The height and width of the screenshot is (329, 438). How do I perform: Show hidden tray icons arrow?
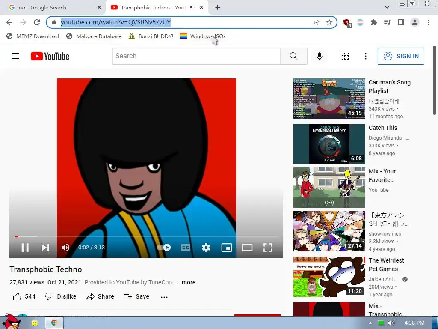coord(370,323)
